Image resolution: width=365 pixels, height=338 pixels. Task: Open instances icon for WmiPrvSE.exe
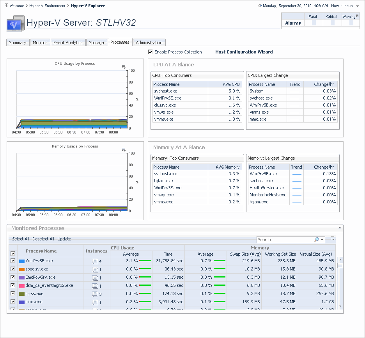click(x=95, y=261)
